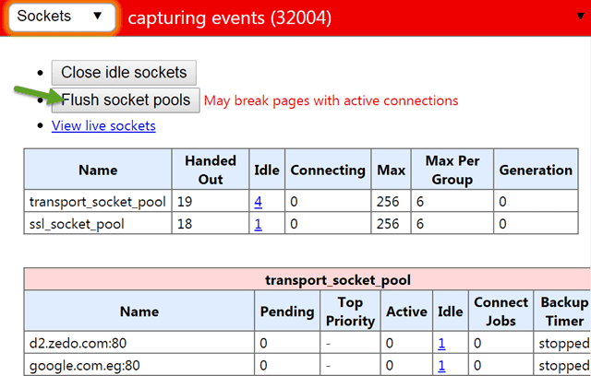Screen dimensions: 591x376
Task: Click the red warning about active connections
Action: coord(331,100)
